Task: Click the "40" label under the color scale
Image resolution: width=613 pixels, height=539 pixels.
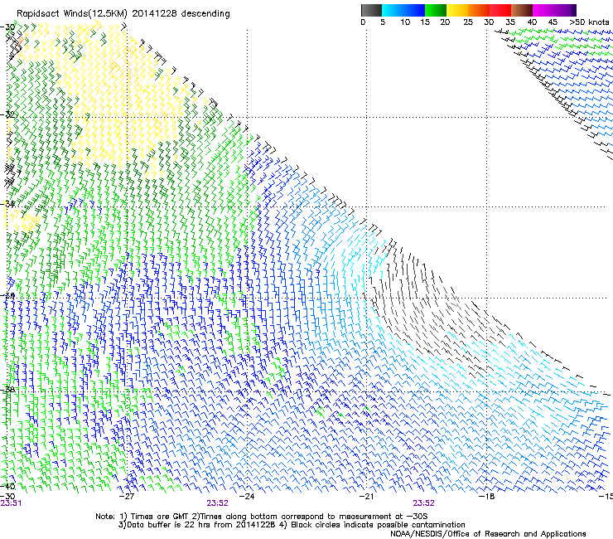Action: click(532, 22)
